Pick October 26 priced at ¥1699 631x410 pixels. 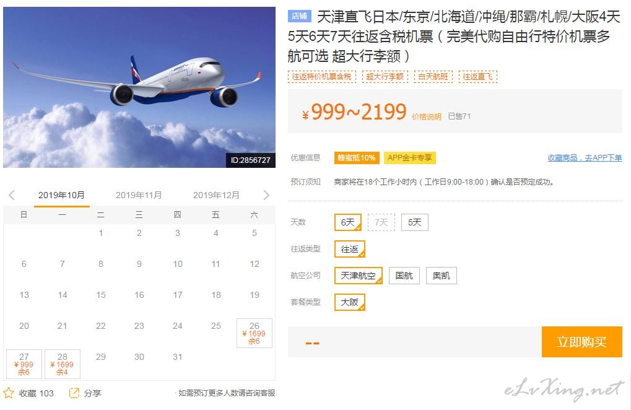[255, 333]
